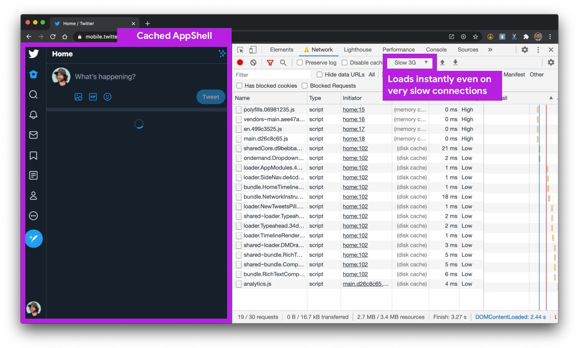The height and width of the screenshot is (348, 579).
Task: Click the blue compose Tweet feather button
Action: point(34,238)
